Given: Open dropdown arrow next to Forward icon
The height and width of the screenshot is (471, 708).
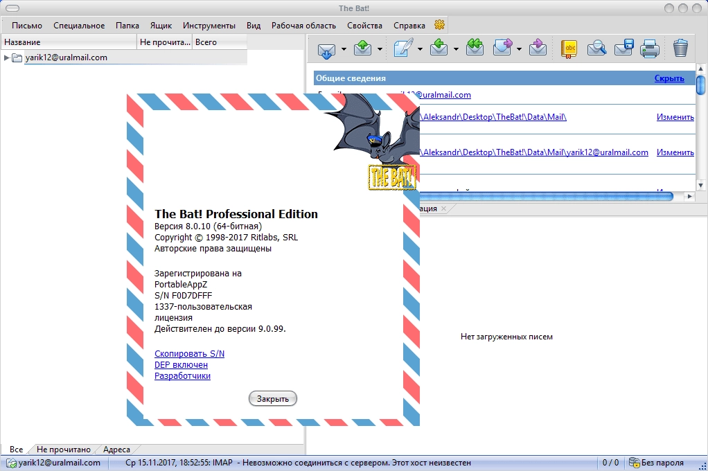Looking at the screenshot, I should (x=520, y=49).
